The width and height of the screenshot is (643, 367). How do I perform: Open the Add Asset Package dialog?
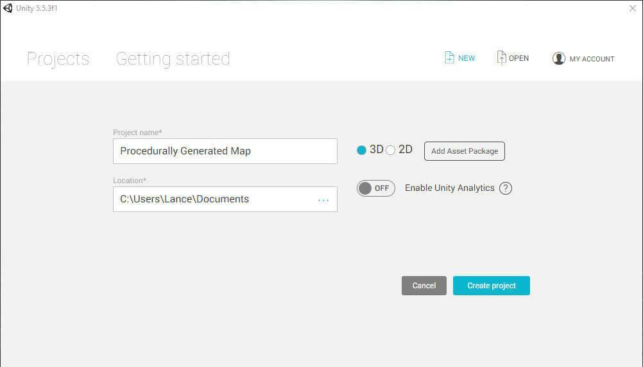[464, 151]
